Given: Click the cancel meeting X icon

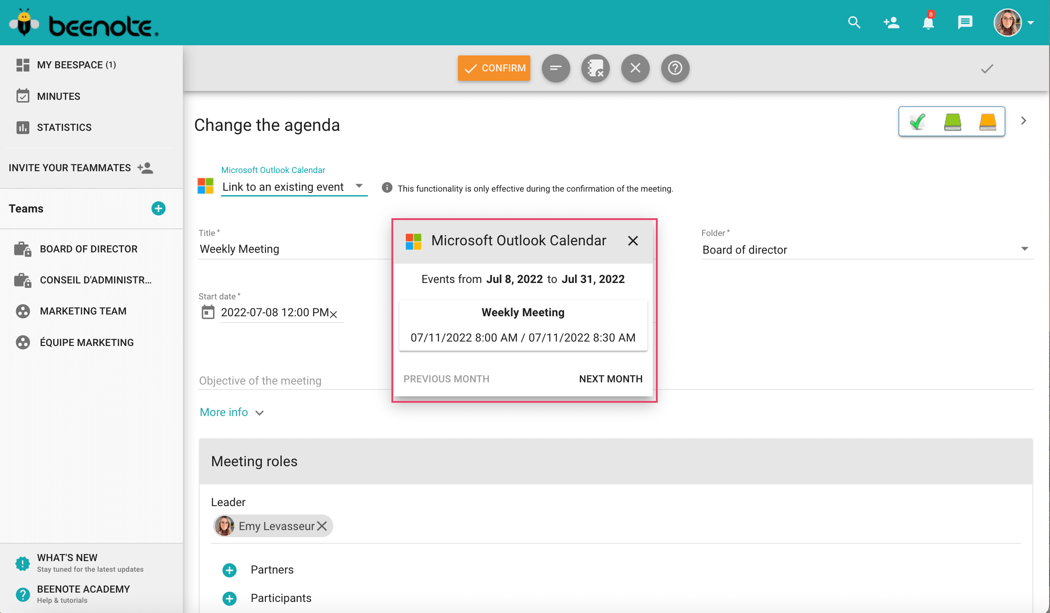Looking at the screenshot, I should tap(635, 68).
